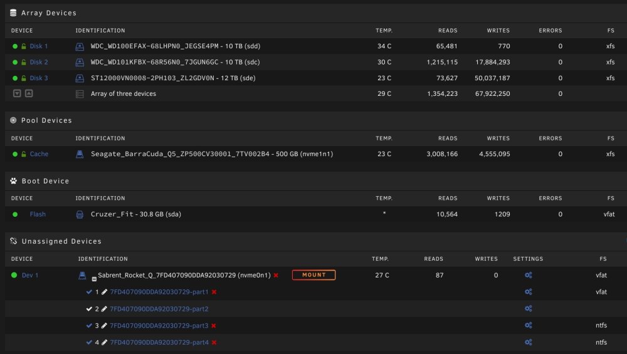The width and height of the screenshot is (627, 354).
Task: Open the Disk 3 link
Action: point(39,78)
